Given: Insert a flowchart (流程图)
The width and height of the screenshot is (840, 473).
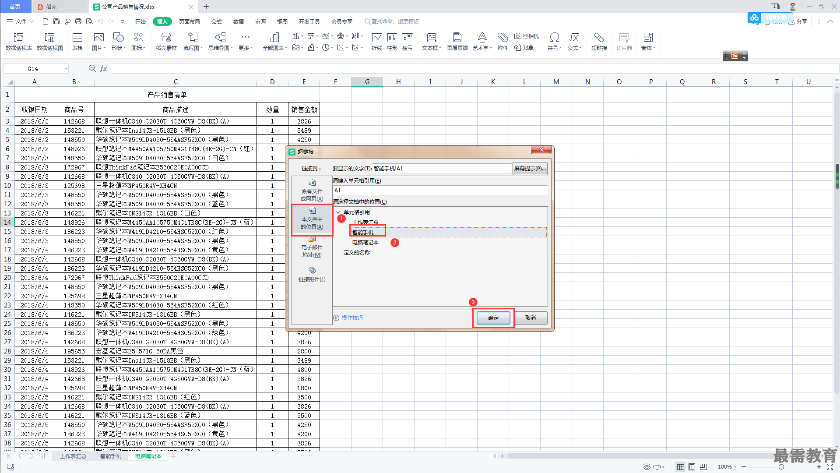Looking at the screenshot, I should pos(193,42).
